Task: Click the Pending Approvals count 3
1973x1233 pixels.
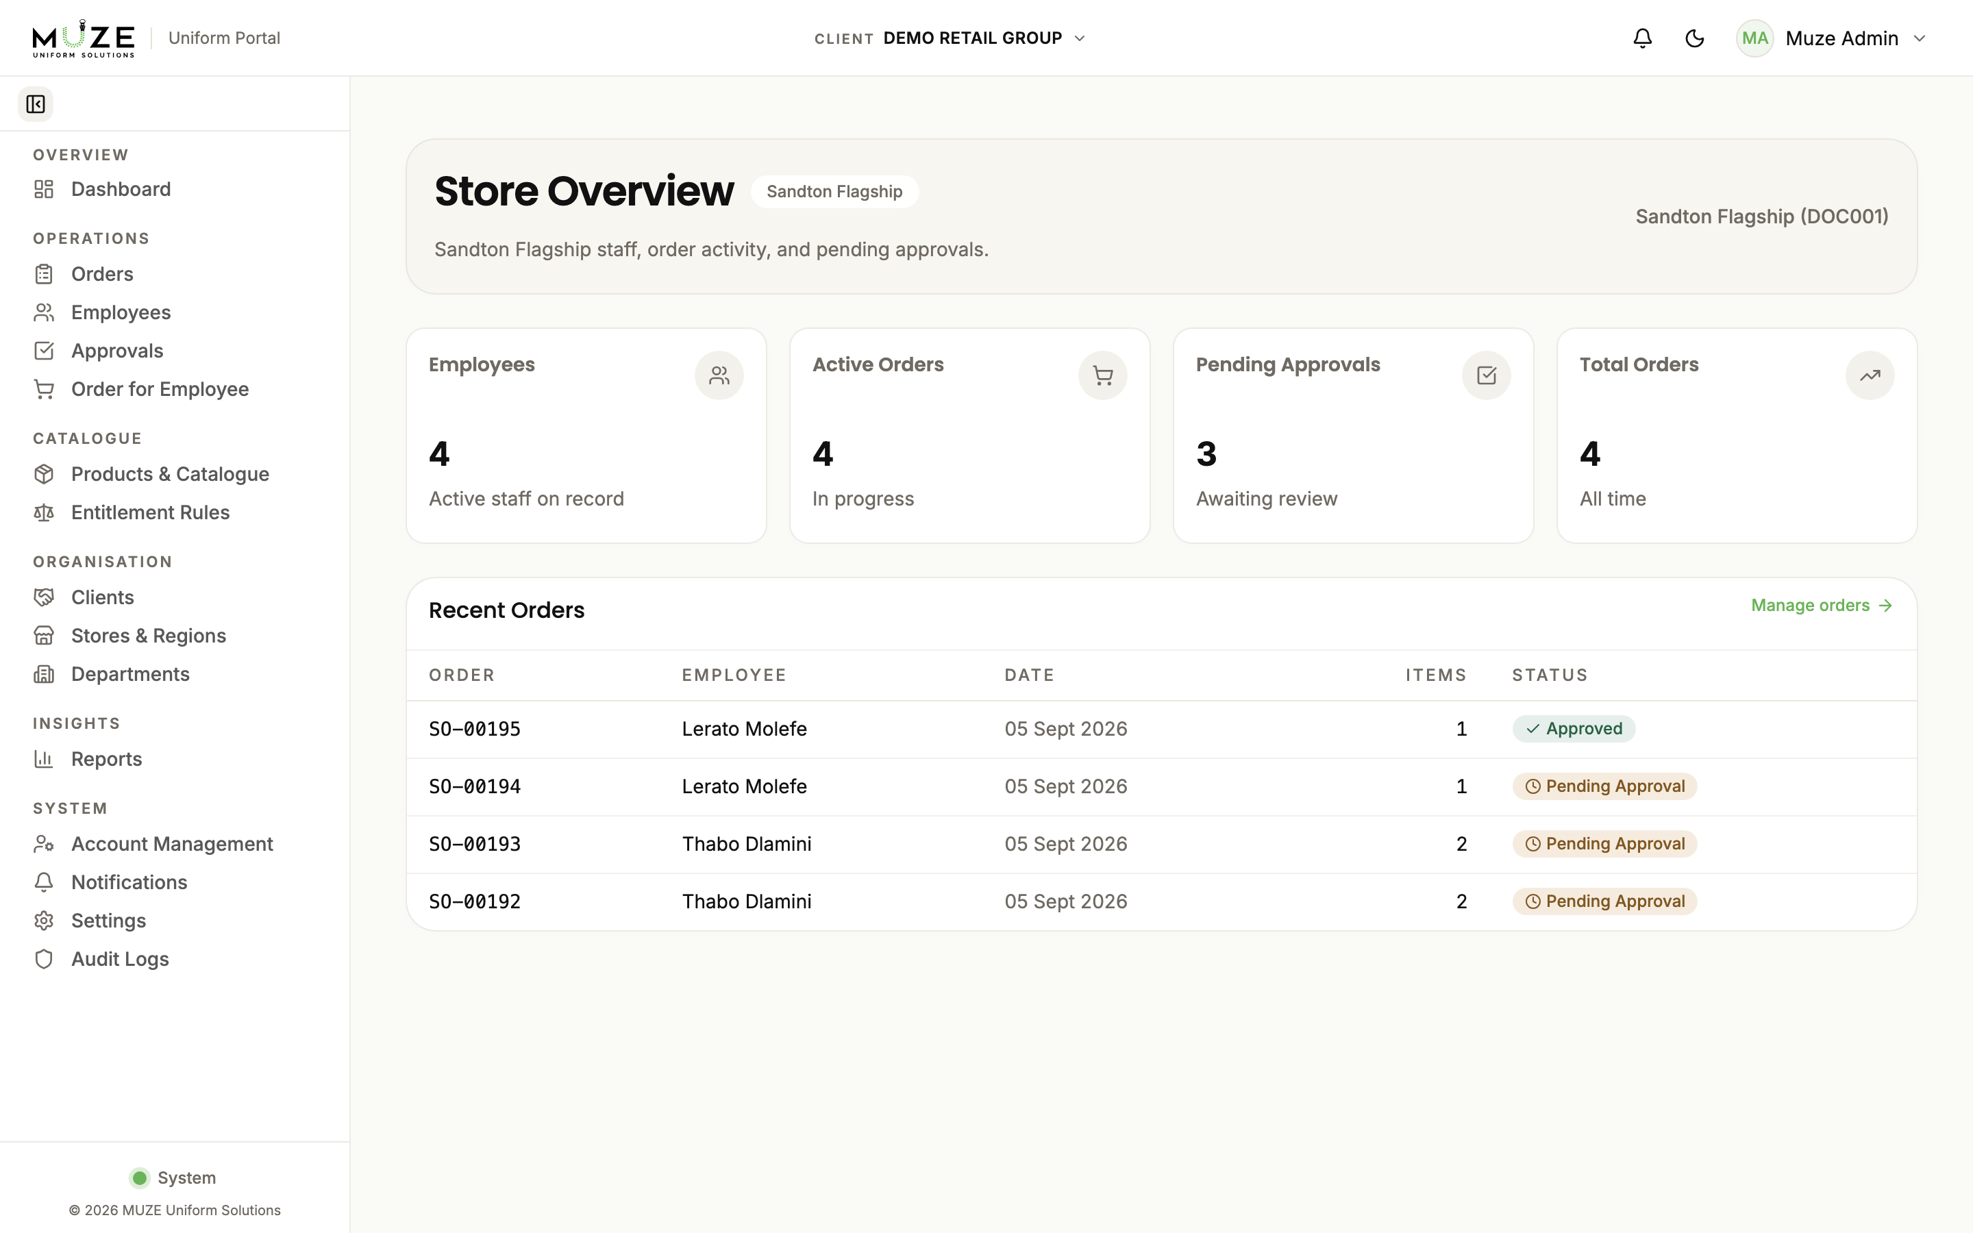Action: 1206,454
